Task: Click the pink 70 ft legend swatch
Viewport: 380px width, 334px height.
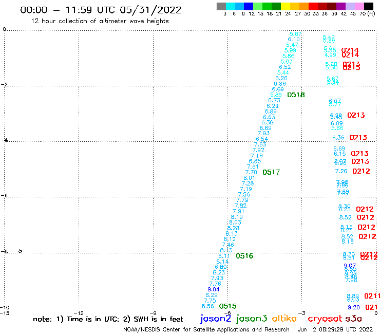Action: coord(359,6)
